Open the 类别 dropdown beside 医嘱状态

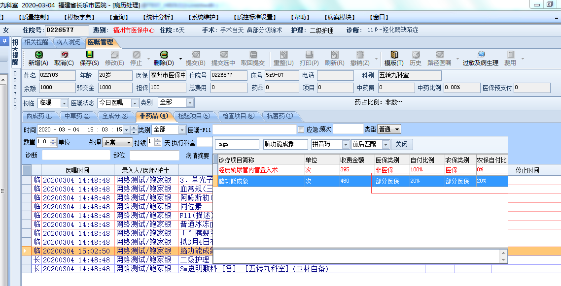pos(190,103)
